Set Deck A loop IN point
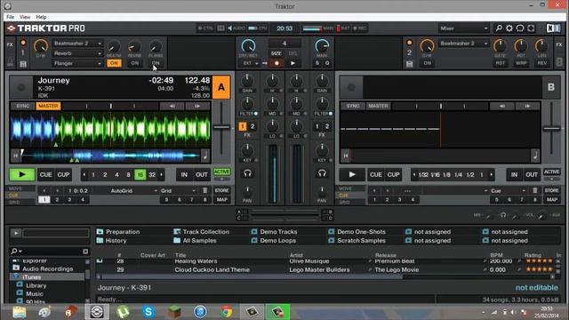Screen dimensions: 569x320 pos(184,174)
